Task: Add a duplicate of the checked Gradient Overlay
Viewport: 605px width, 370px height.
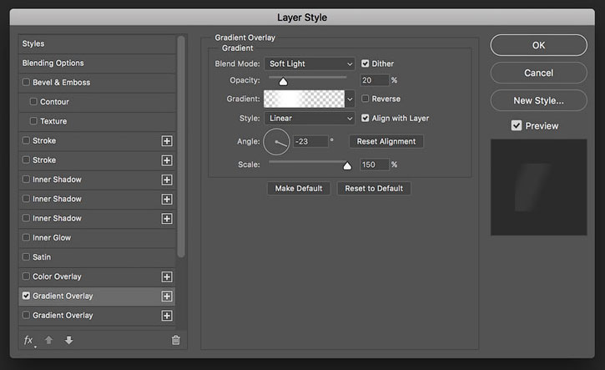Action: pos(167,297)
